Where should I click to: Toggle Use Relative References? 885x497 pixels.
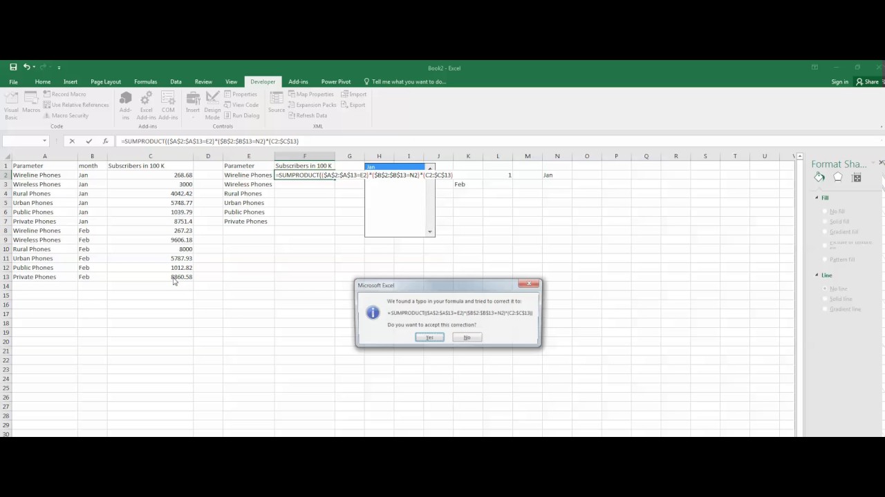[76, 105]
